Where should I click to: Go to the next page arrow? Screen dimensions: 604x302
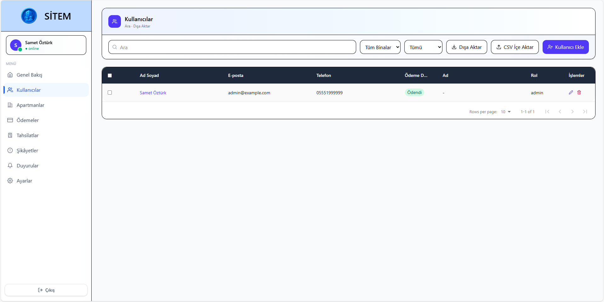click(572, 112)
